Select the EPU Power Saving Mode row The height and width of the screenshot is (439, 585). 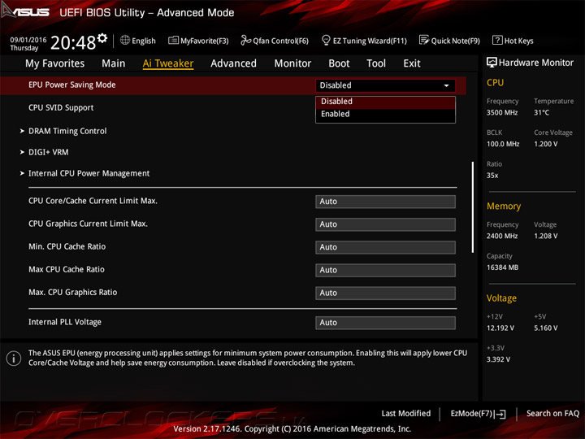coord(233,85)
